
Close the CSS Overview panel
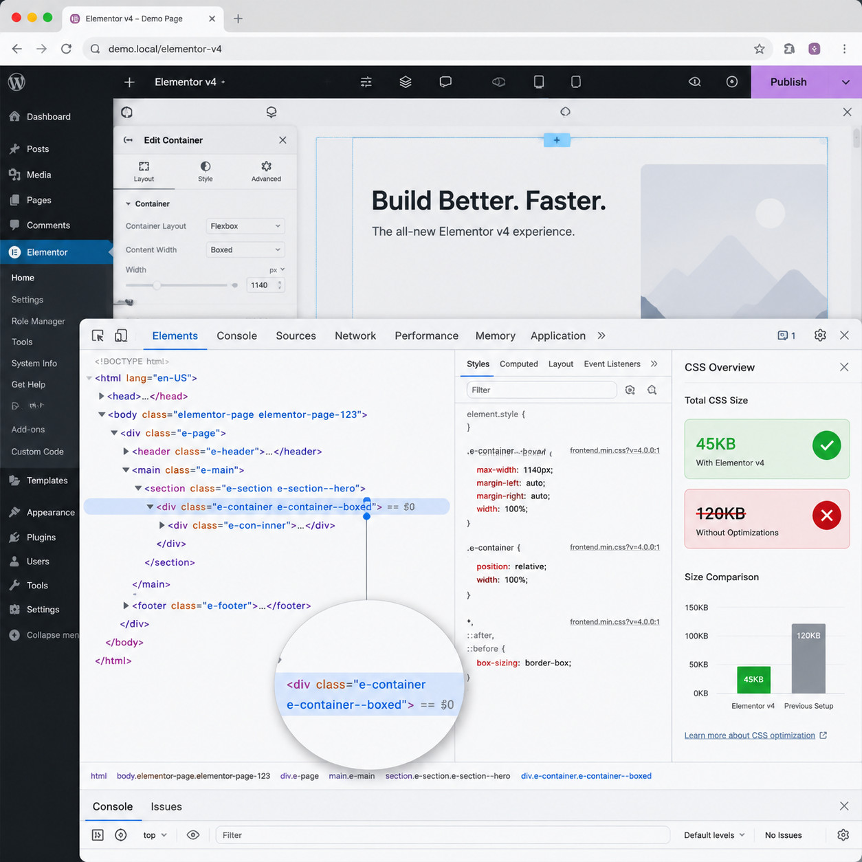844,367
